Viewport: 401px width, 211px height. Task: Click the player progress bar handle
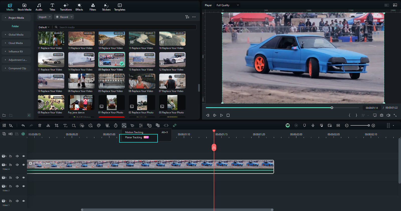332,108
